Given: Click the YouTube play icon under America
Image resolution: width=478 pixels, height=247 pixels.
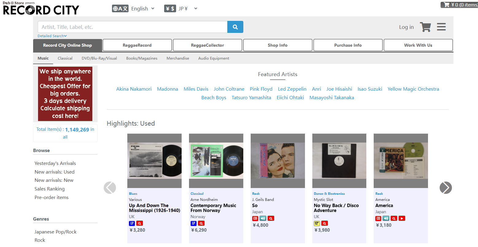Looking at the screenshot, I should 402,218.
